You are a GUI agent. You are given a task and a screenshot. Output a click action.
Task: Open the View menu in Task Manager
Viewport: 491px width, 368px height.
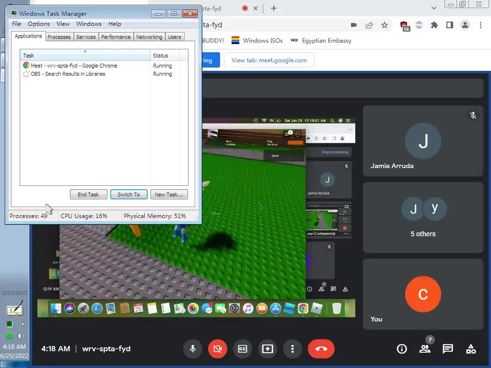tap(63, 24)
